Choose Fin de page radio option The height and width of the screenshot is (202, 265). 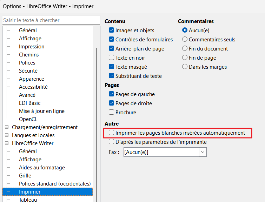tap(185, 58)
